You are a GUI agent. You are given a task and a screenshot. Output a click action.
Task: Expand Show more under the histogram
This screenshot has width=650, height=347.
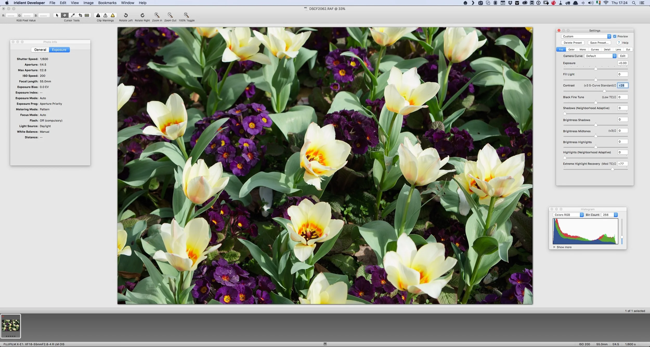[563, 247]
